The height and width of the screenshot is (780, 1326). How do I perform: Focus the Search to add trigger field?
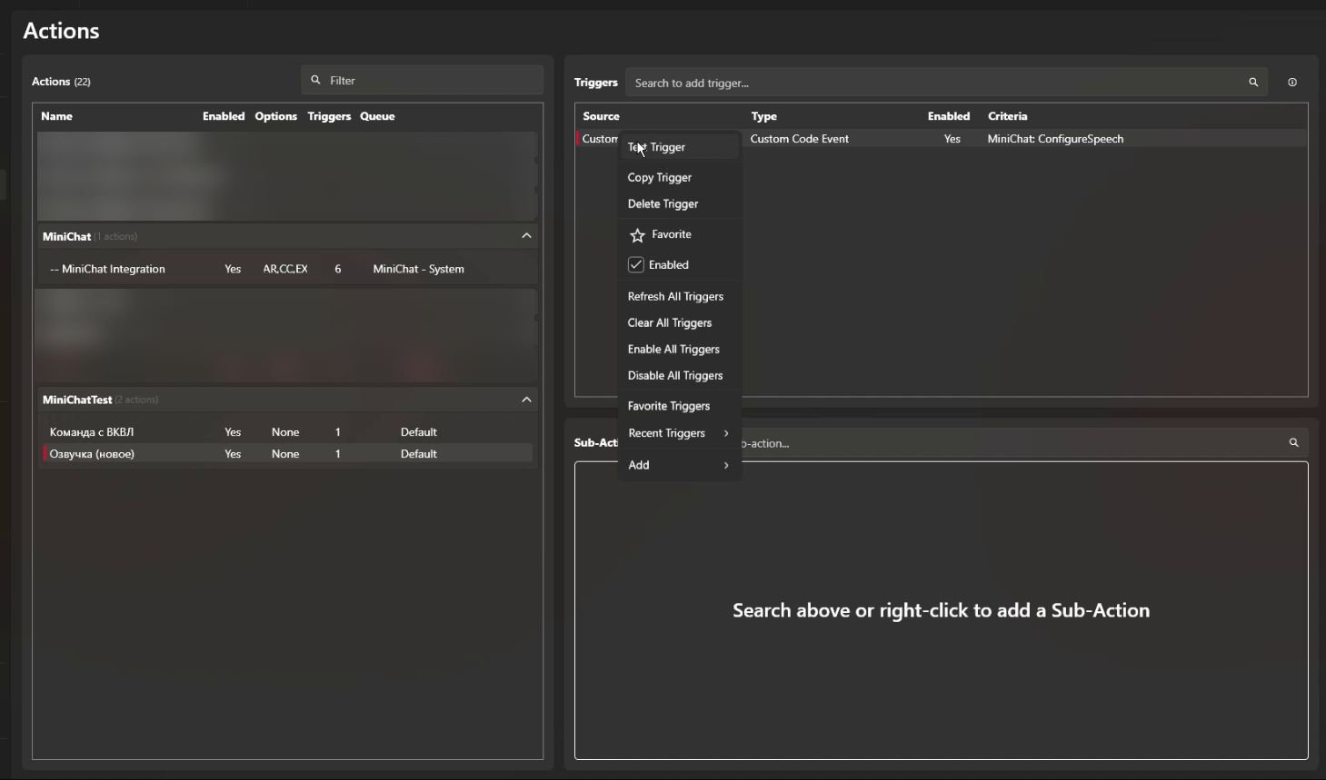tap(936, 83)
